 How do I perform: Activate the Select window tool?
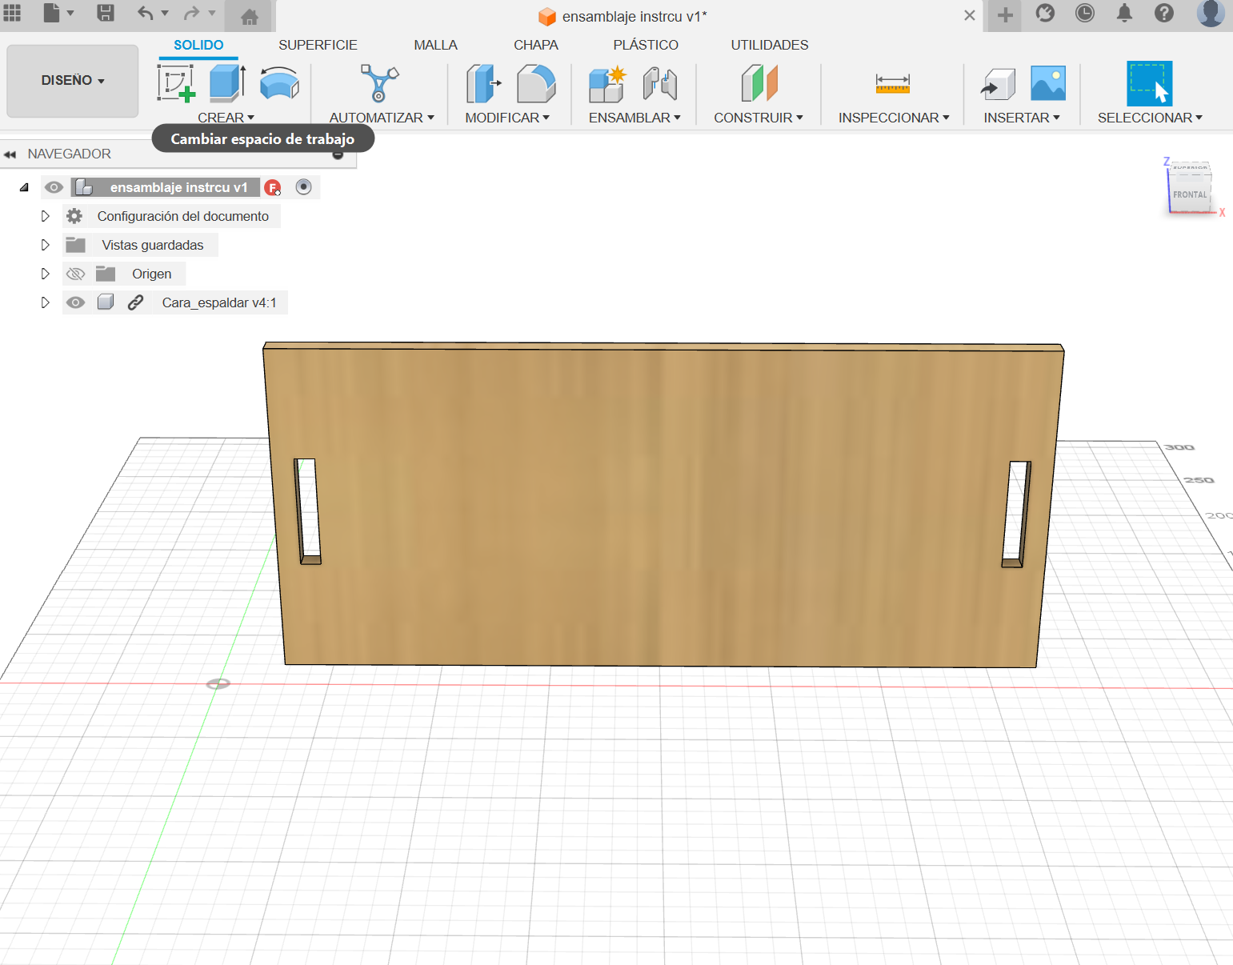[x=1149, y=83]
